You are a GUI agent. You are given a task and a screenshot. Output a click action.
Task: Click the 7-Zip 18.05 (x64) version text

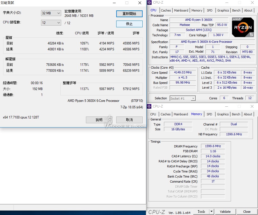coord(132,107)
